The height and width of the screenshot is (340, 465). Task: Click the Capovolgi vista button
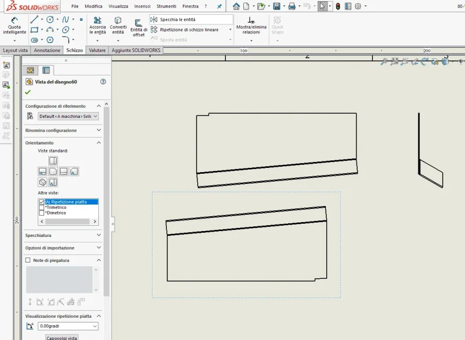pyautogui.click(x=62, y=338)
